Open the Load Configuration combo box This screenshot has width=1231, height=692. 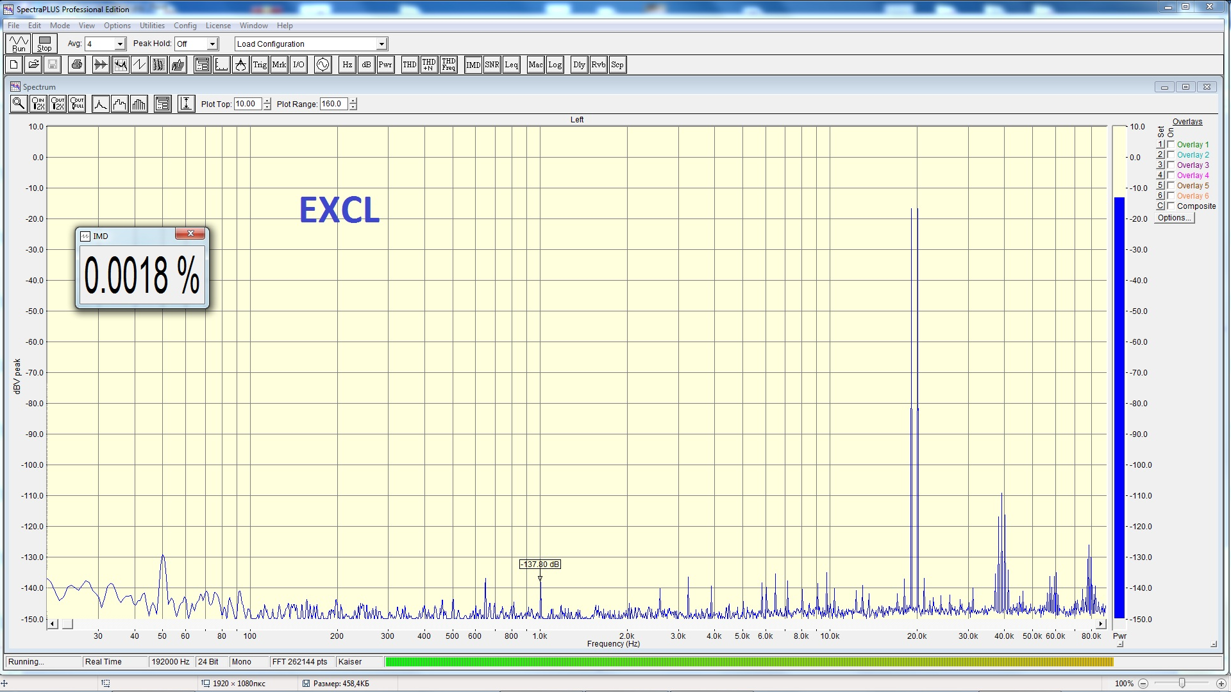pyautogui.click(x=381, y=44)
